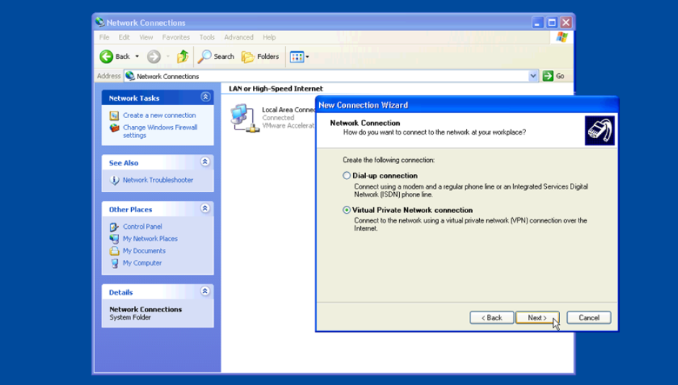This screenshot has height=385, width=678.
Task: Go to My Documents link
Action: coord(144,251)
